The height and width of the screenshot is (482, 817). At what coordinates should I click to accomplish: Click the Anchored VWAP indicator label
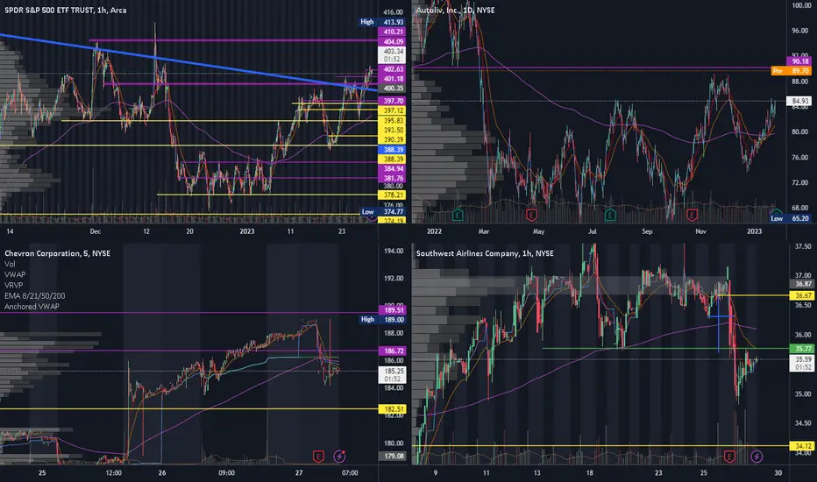point(32,307)
